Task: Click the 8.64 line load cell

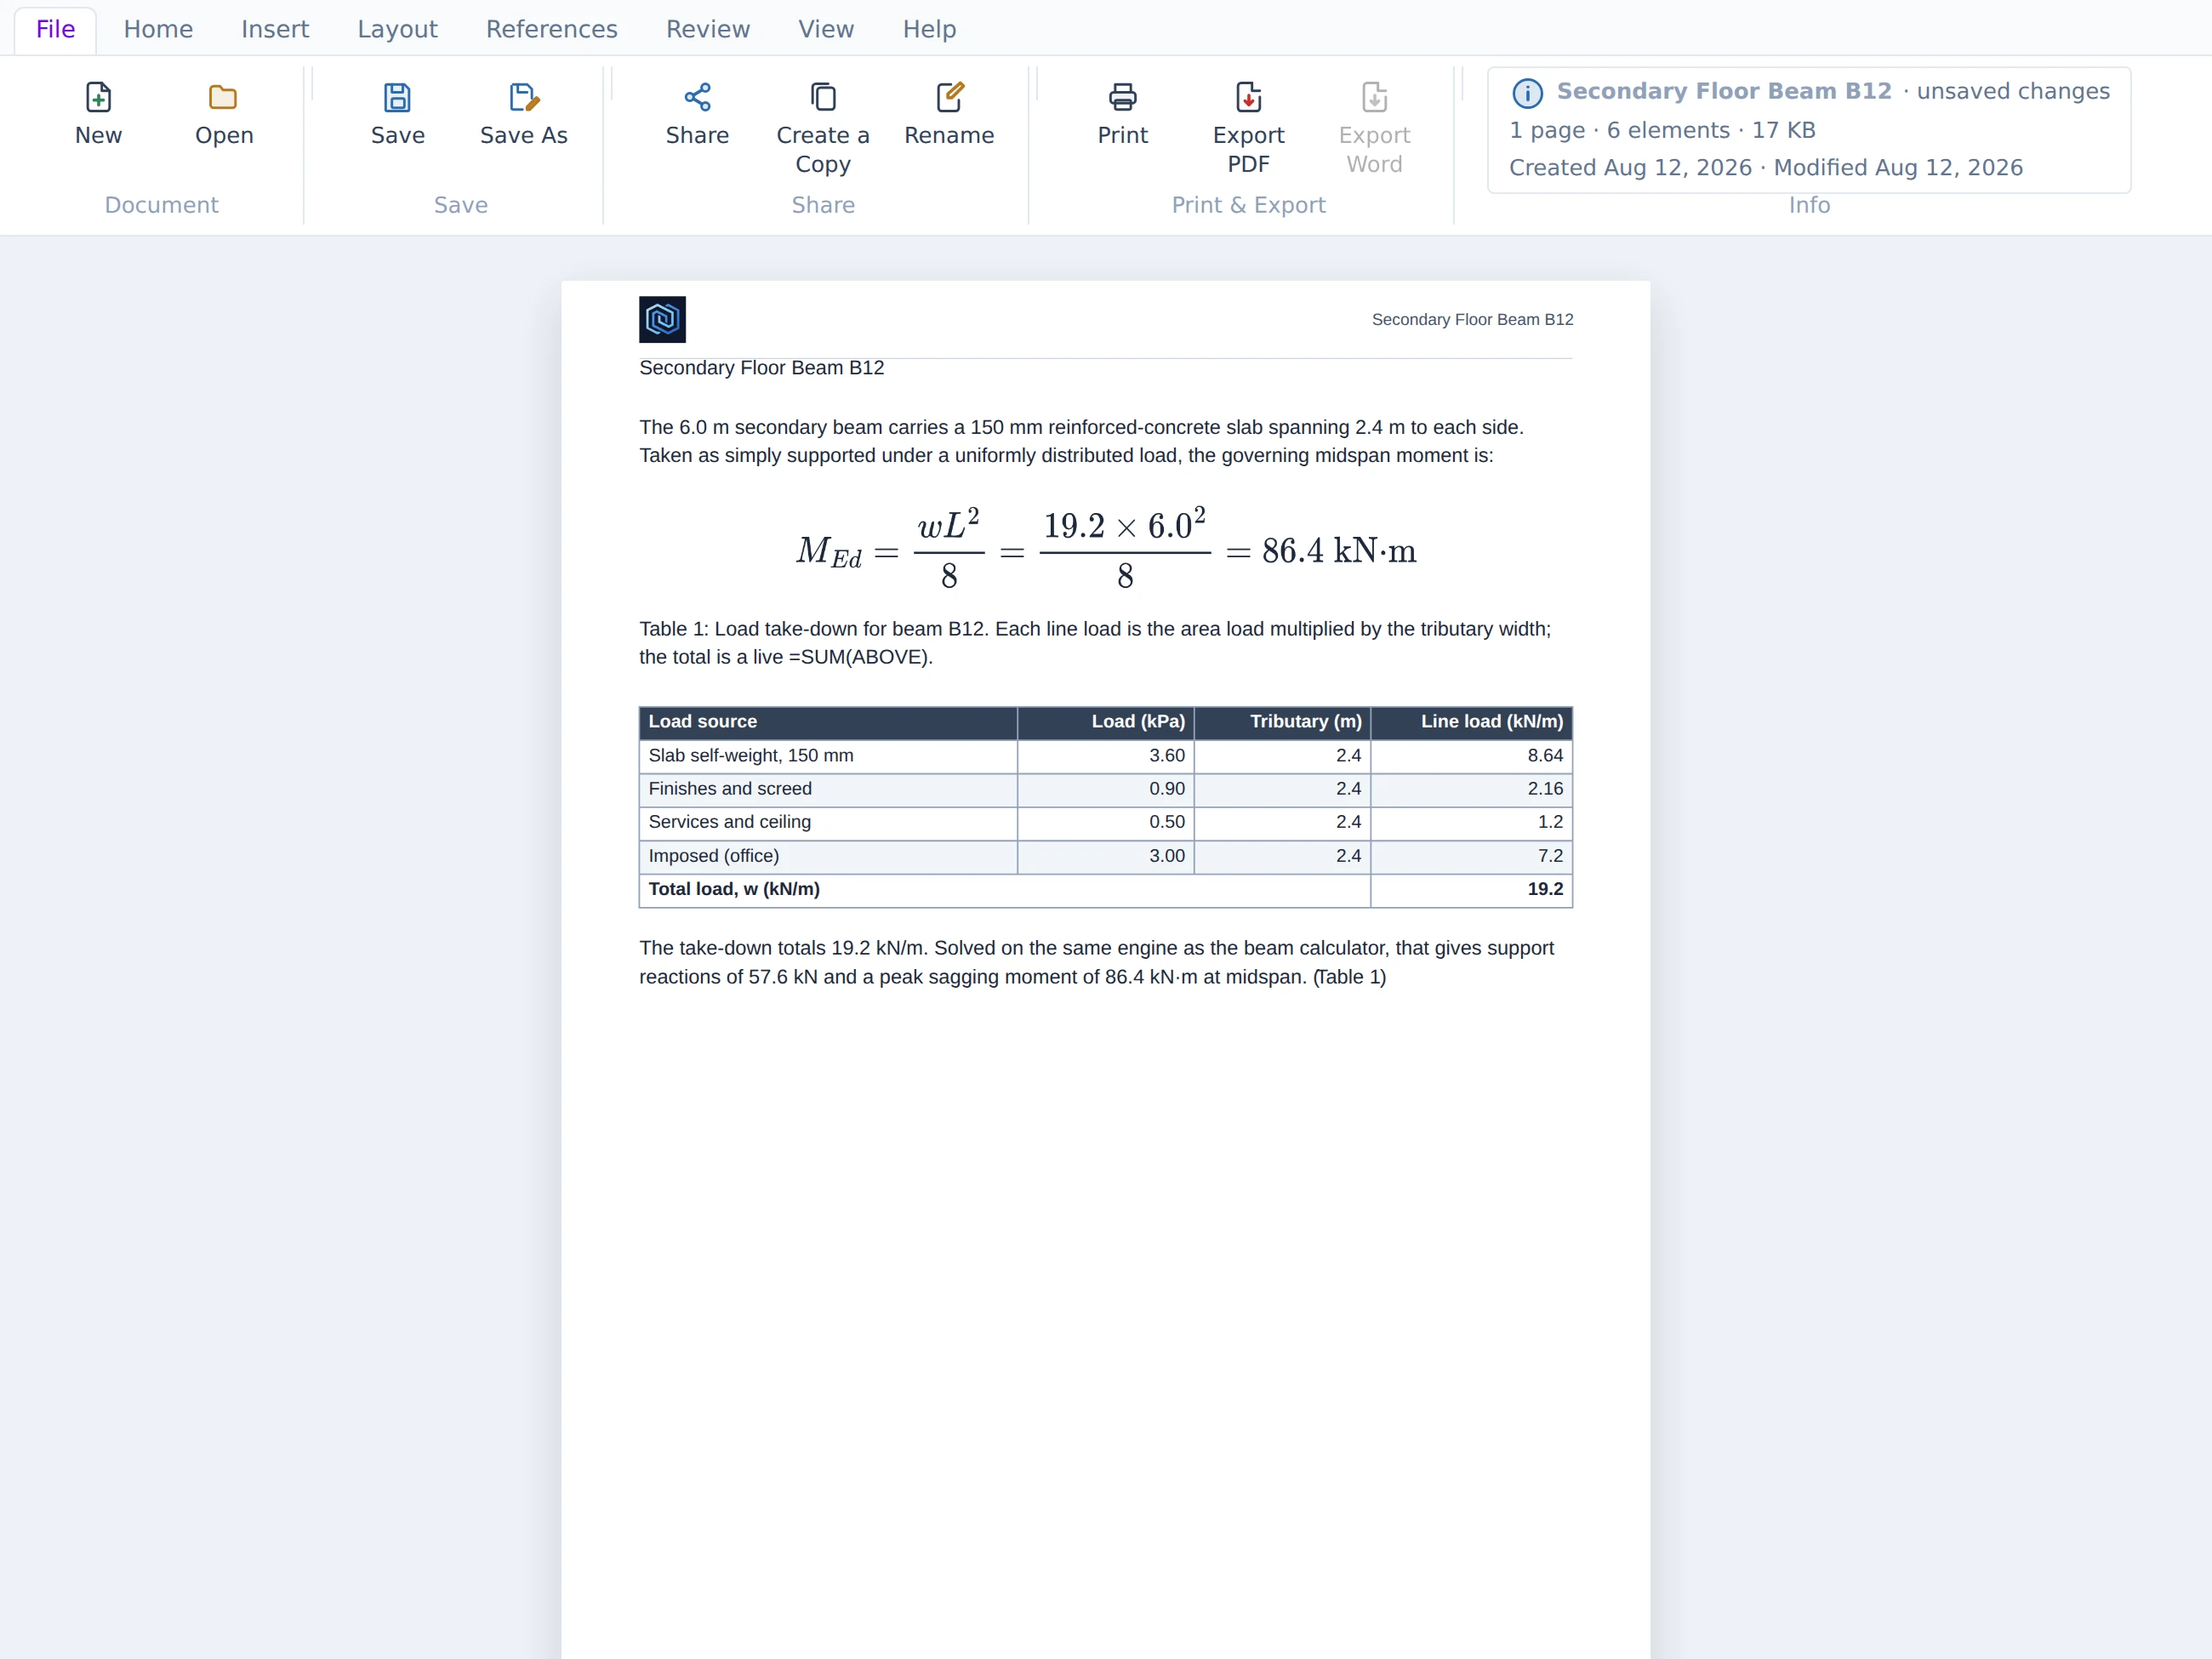Action: tap(1471, 756)
